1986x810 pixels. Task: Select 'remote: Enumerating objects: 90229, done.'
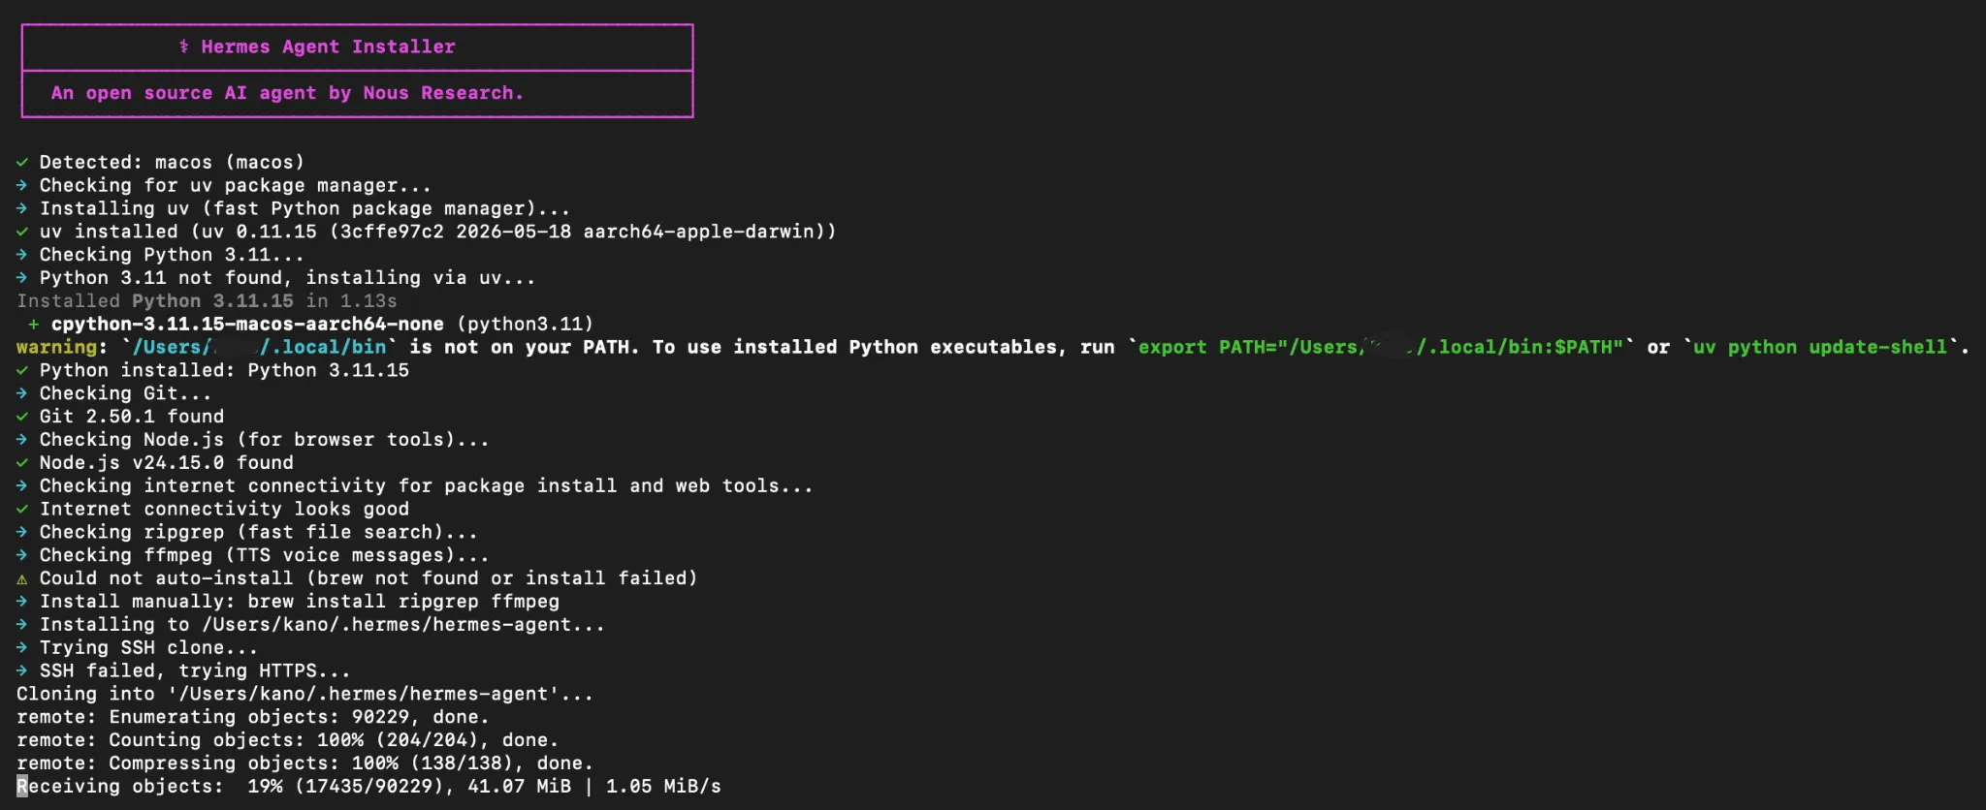click(252, 718)
